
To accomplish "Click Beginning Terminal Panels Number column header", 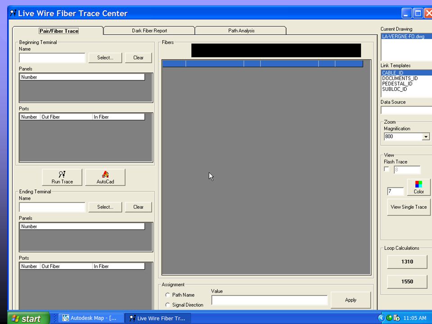I will [82, 77].
